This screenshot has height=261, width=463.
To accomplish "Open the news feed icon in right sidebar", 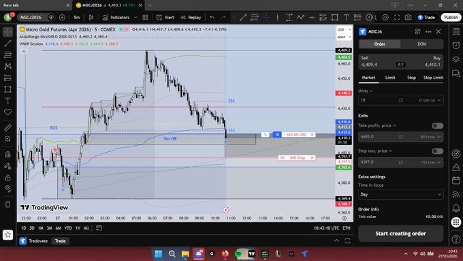I will [456, 194].
